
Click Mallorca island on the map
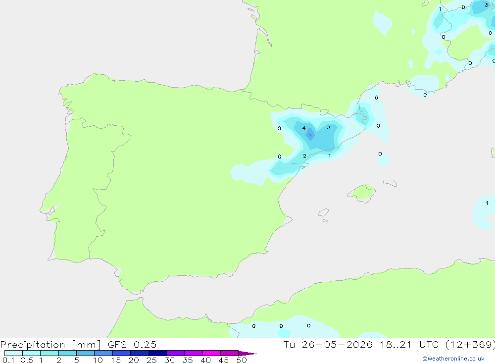(362, 192)
